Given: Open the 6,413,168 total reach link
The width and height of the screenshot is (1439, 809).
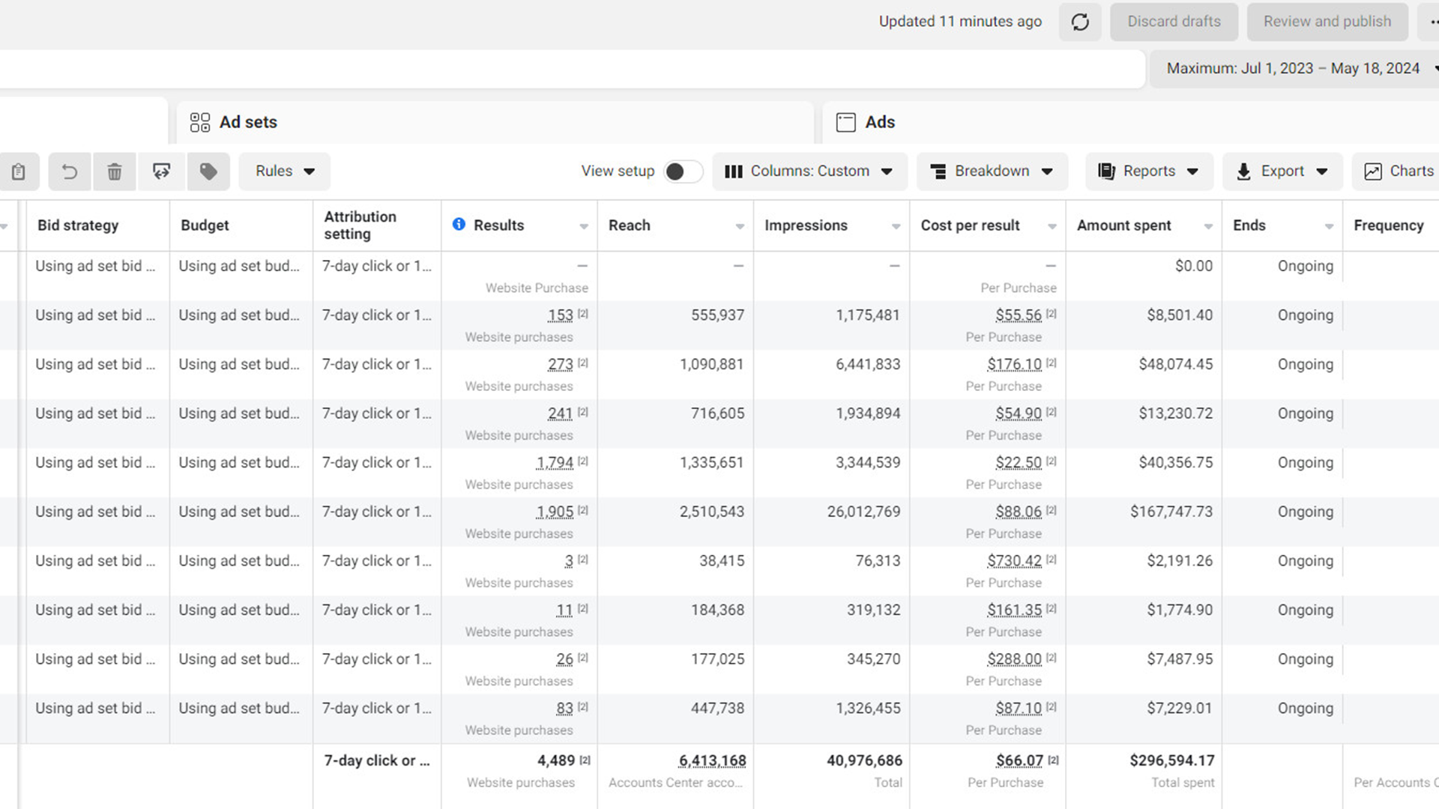Looking at the screenshot, I should coord(712,761).
